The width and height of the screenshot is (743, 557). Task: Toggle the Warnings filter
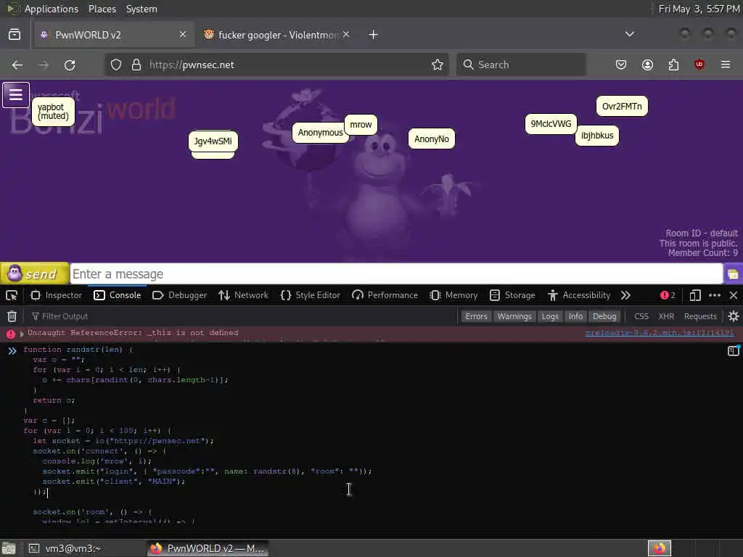click(514, 316)
